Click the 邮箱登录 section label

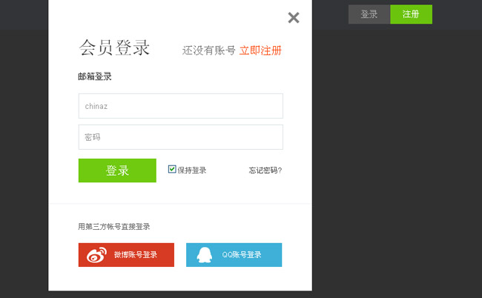95,76
